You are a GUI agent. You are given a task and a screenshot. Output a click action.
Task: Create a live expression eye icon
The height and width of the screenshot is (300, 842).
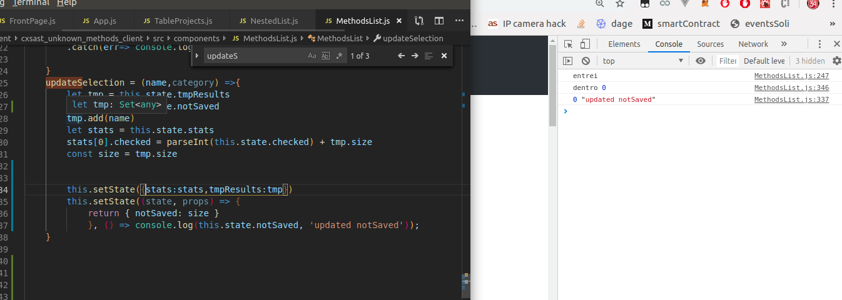[x=701, y=61]
